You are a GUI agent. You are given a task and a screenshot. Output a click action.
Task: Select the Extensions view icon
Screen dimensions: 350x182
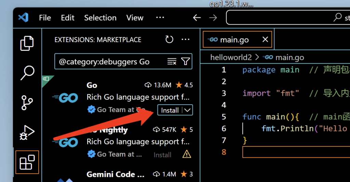click(x=27, y=162)
